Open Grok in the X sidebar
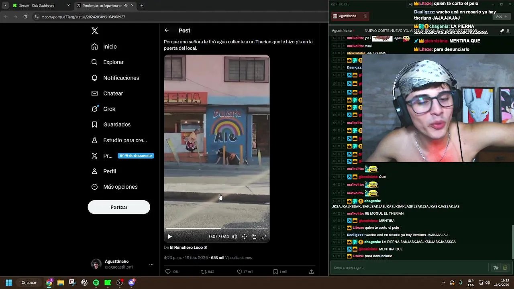The height and width of the screenshot is (289, 514). [x=103, y=109]
